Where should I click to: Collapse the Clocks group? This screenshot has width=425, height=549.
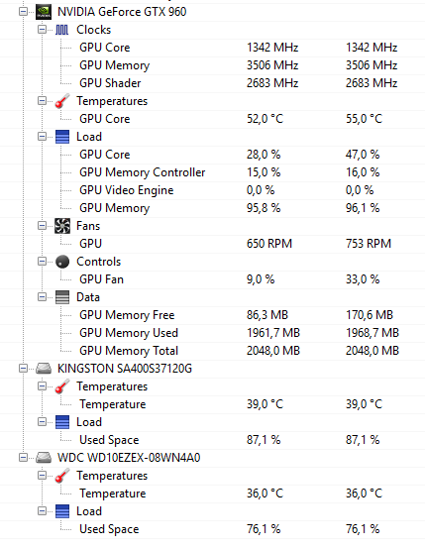pos(42,30)
